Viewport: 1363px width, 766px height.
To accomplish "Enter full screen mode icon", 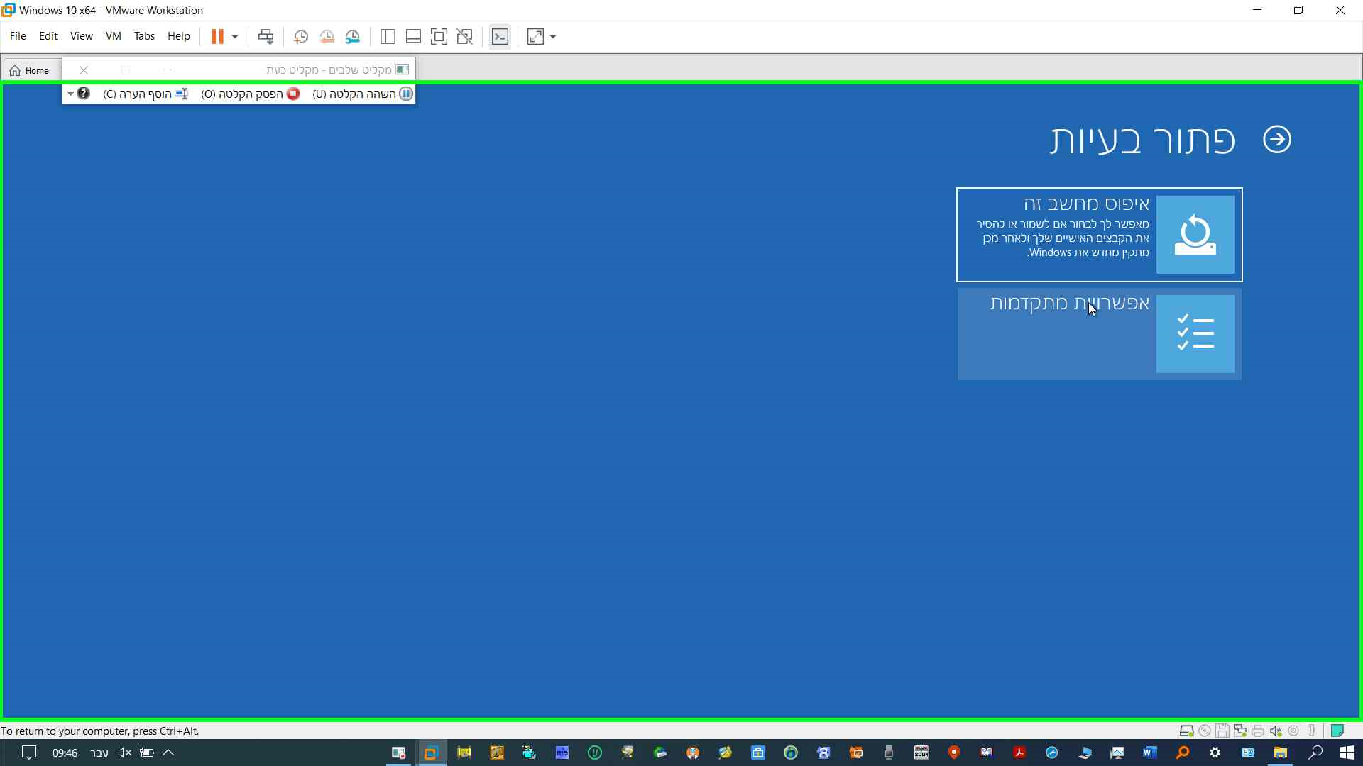I will coord(439,37).
